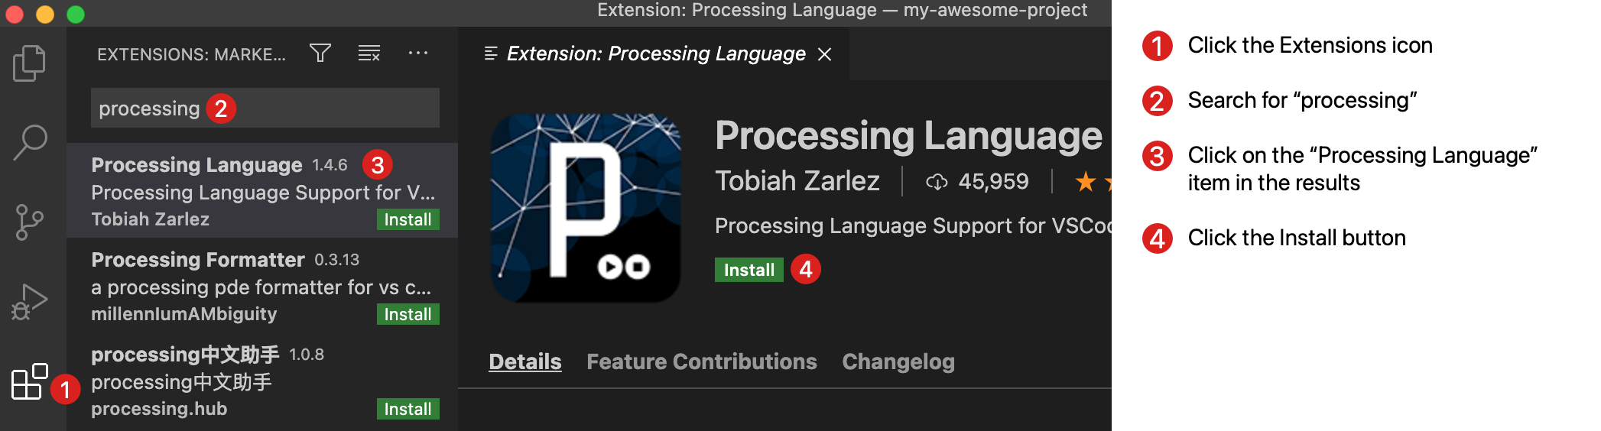Screen dimensions: 1601x431
Task: Switch to the Changelog tab
Action: tap(898, 361)
